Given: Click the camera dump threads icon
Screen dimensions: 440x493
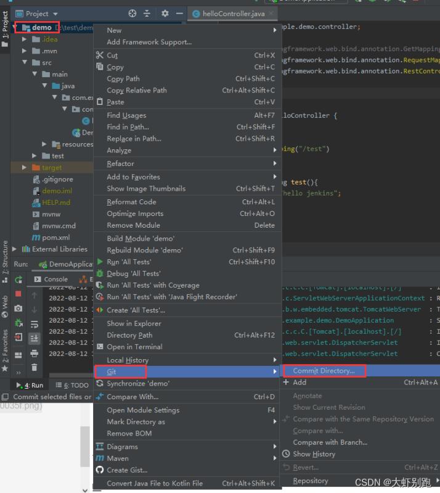Looking at the screenshot, I should point(18,308).
